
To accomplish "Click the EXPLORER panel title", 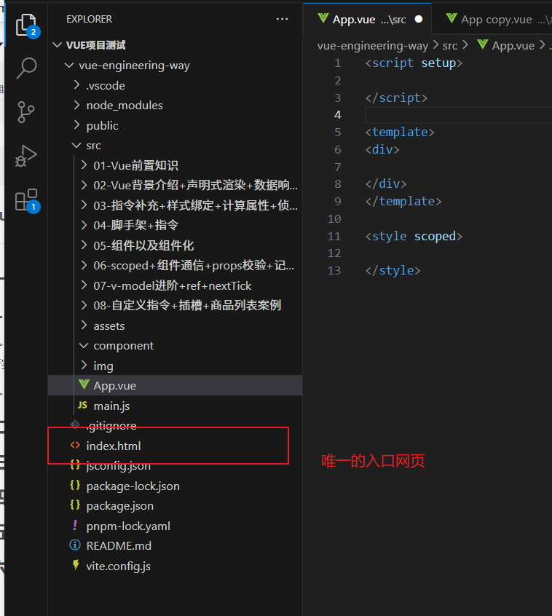I will 89,19.
